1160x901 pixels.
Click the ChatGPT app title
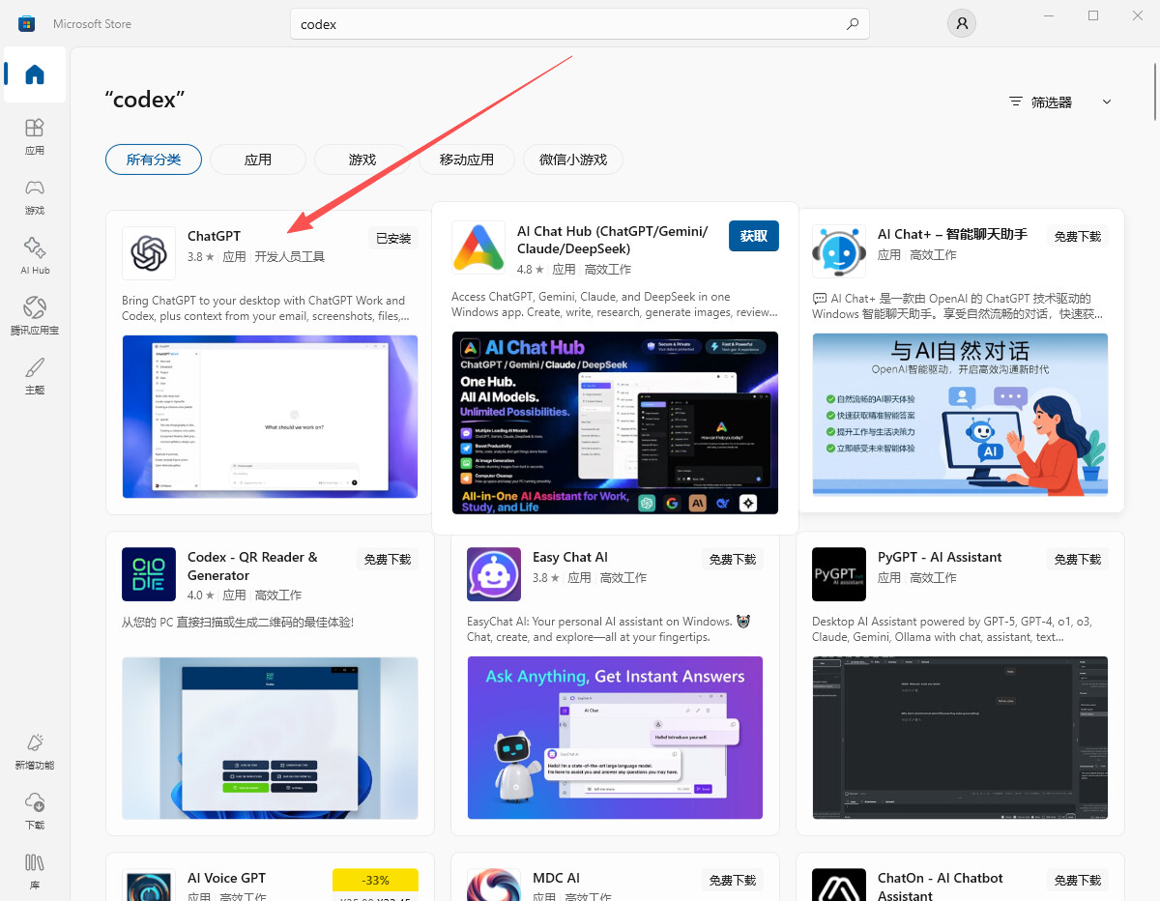[214, 236]
